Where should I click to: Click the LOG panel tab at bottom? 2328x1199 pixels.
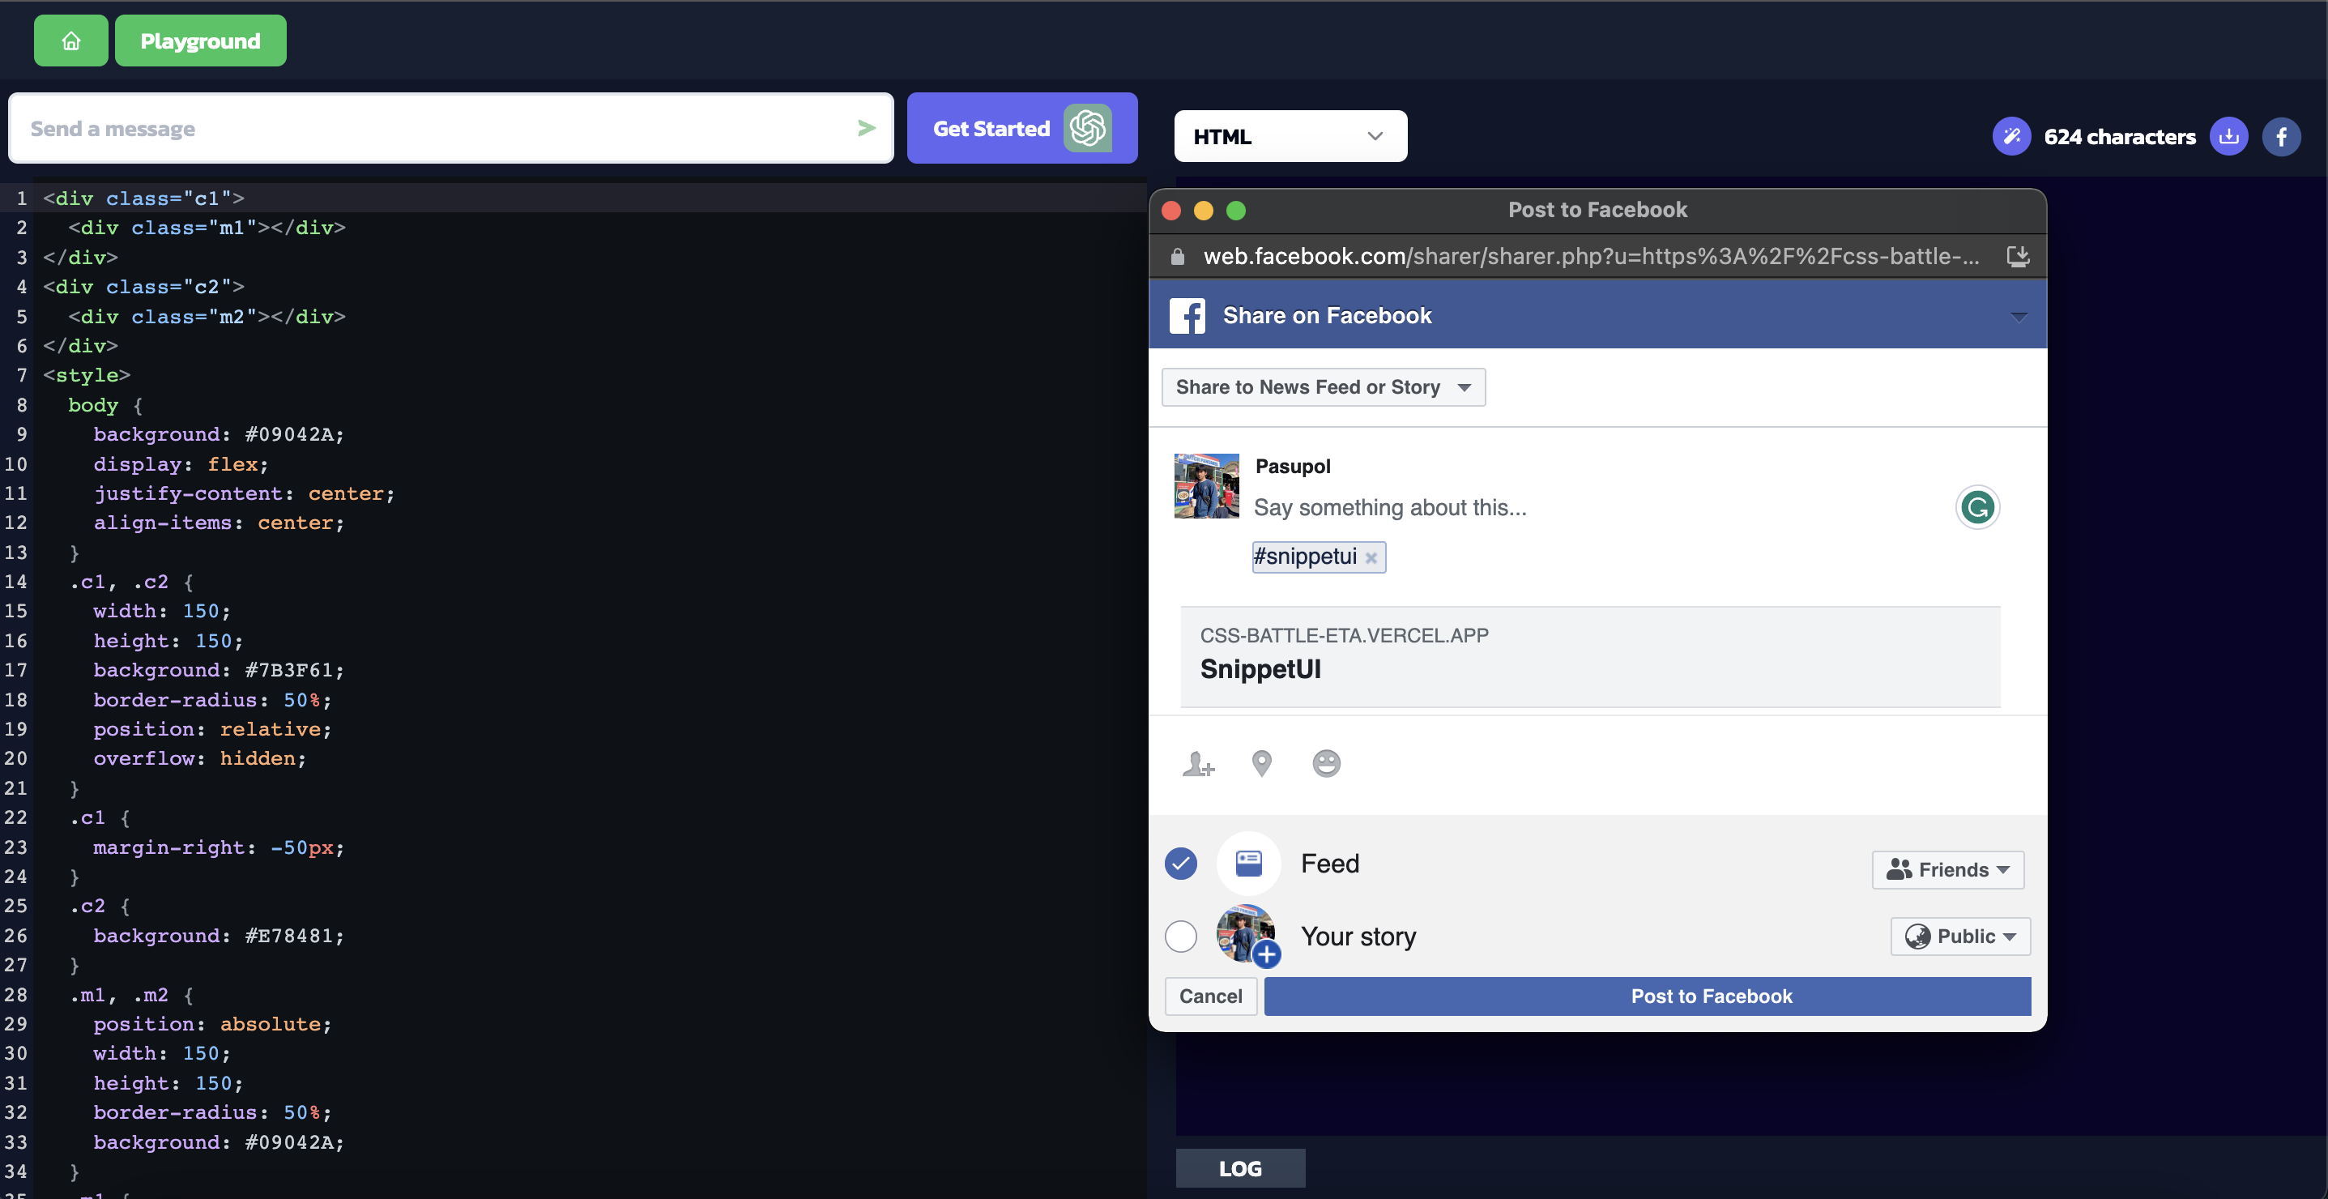[1239, 1167]
